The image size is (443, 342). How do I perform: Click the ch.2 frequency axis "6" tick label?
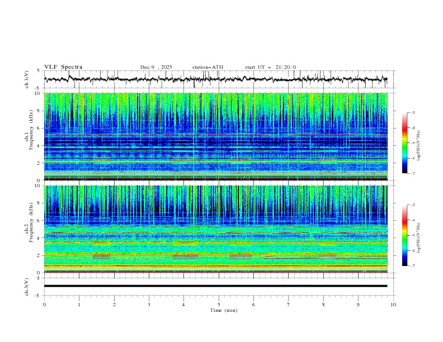(40, 221)
